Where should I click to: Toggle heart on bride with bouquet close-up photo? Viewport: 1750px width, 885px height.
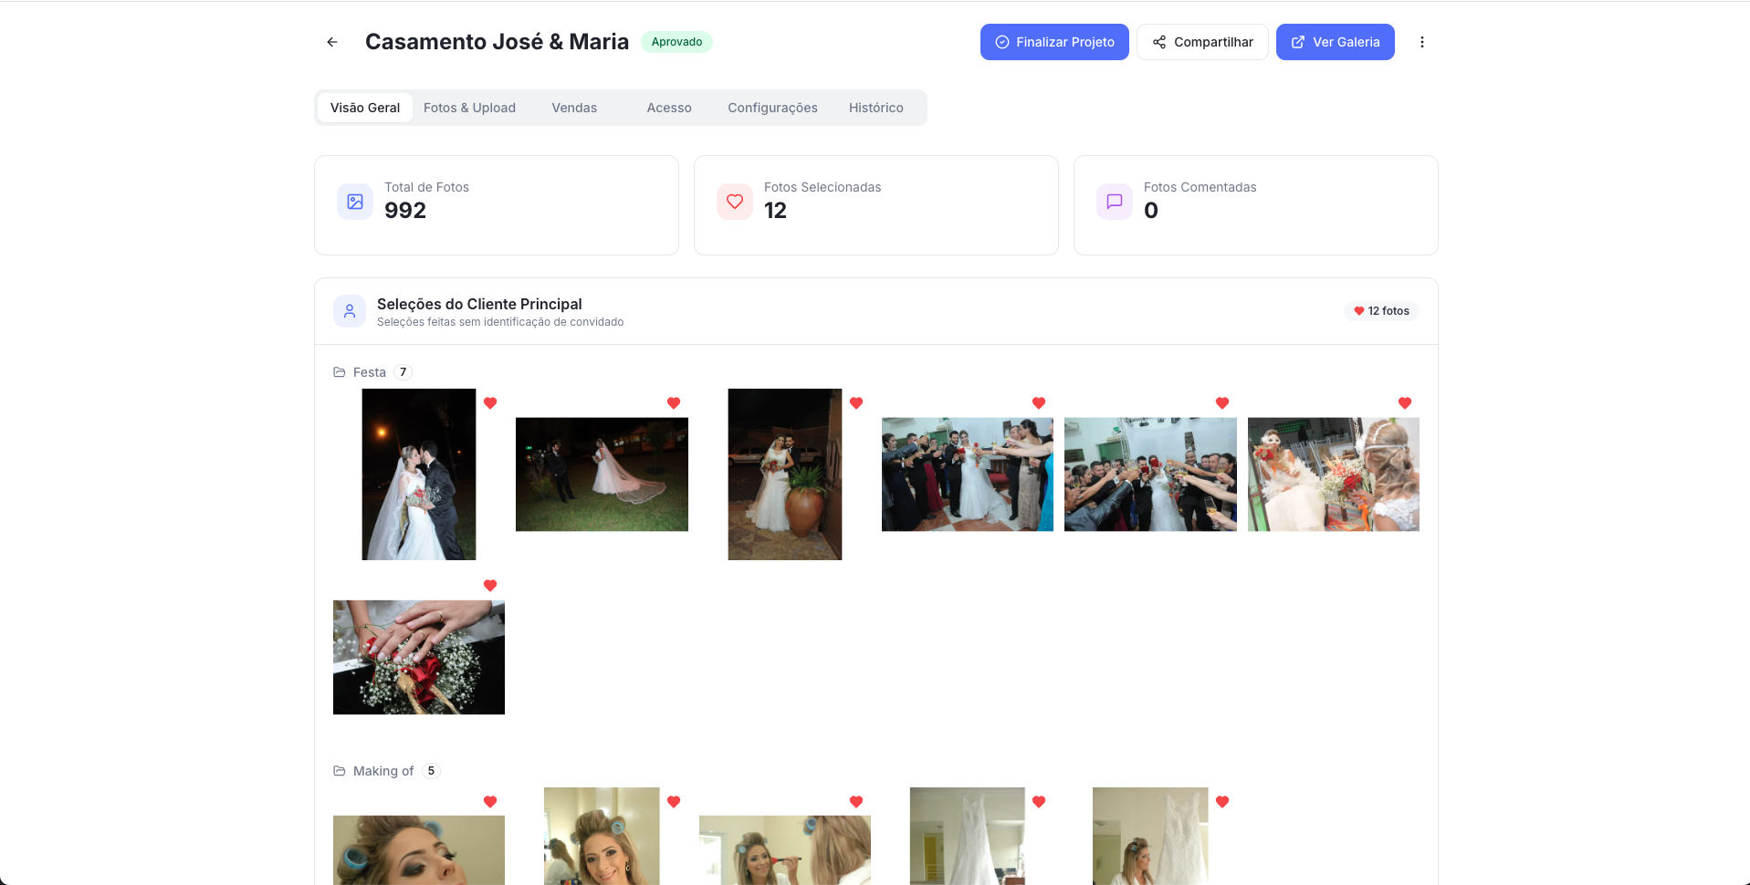click(1405, 403)
